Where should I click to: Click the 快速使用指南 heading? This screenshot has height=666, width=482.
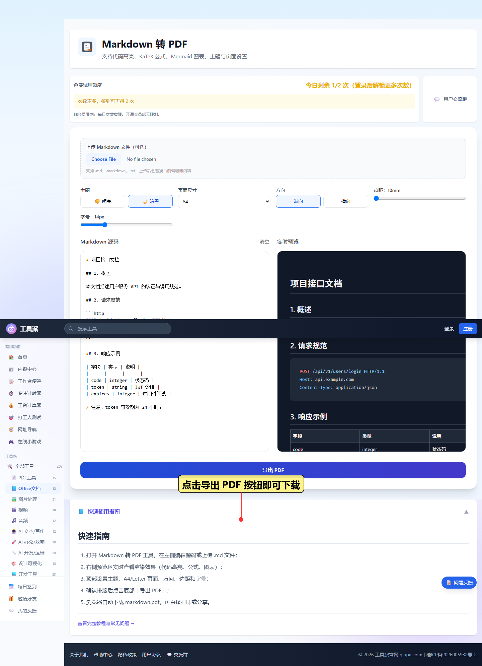click(104, 512)
